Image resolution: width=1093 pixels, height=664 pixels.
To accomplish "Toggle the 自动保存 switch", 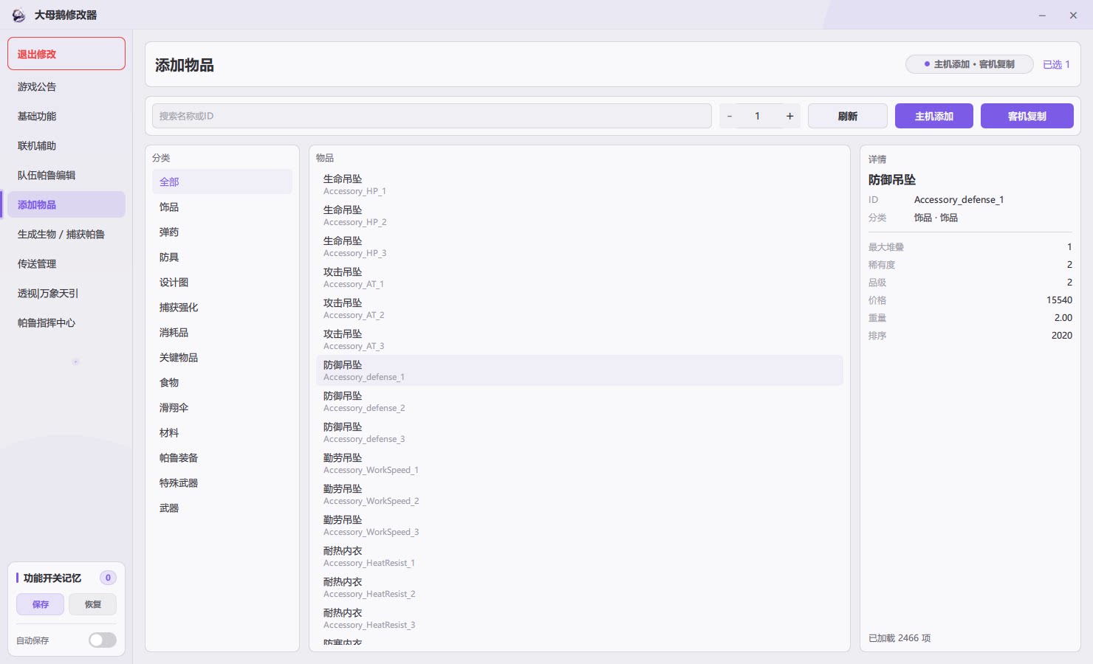I will [x=103, y=640].
